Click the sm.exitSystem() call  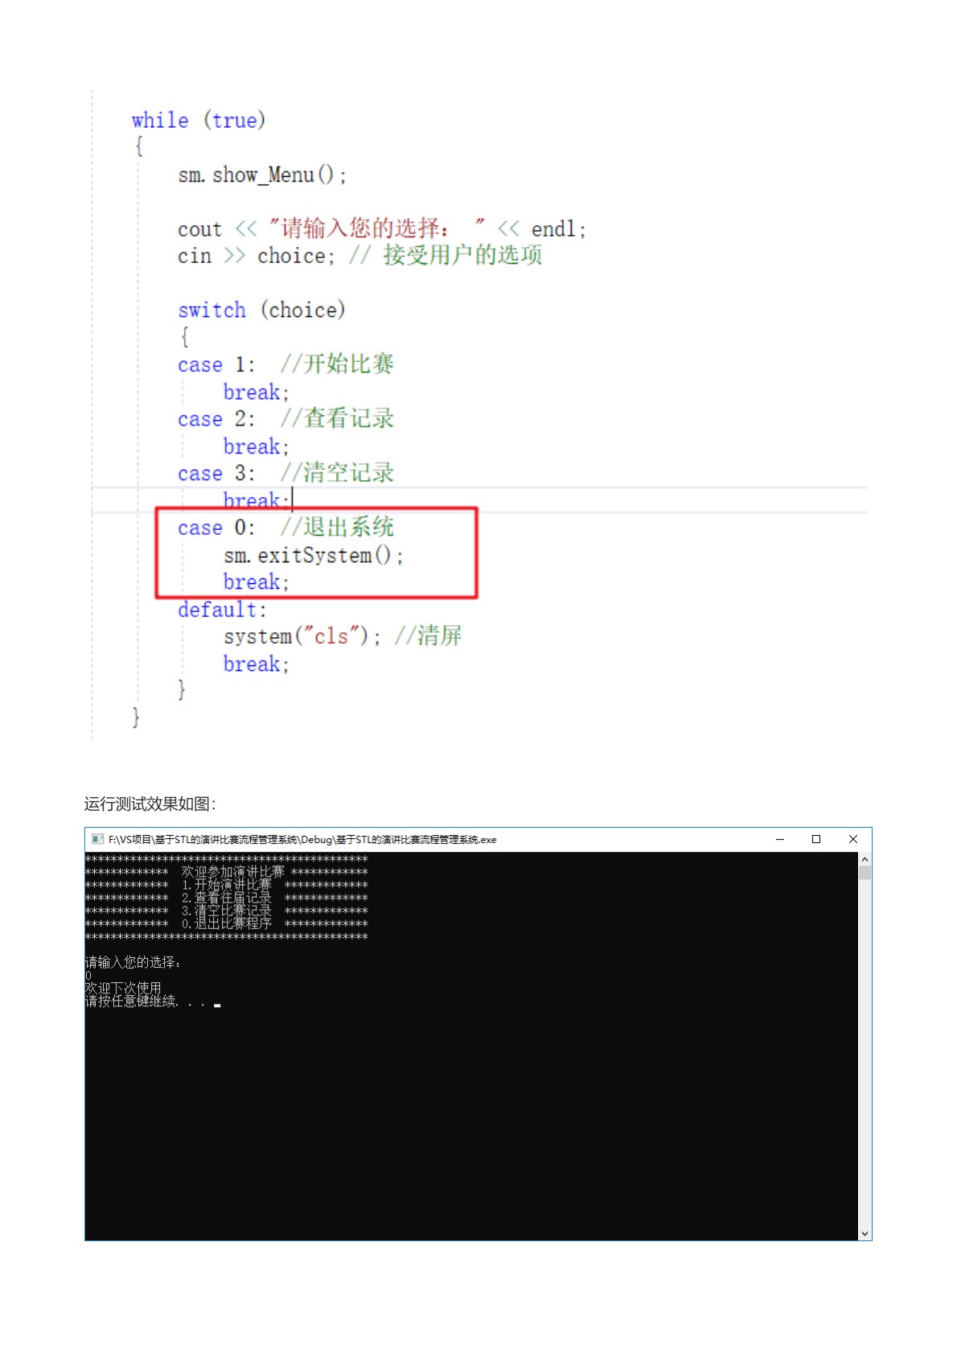coord(313,556)
